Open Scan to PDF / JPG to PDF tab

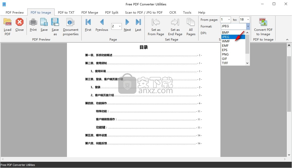[x=144, y=12]
